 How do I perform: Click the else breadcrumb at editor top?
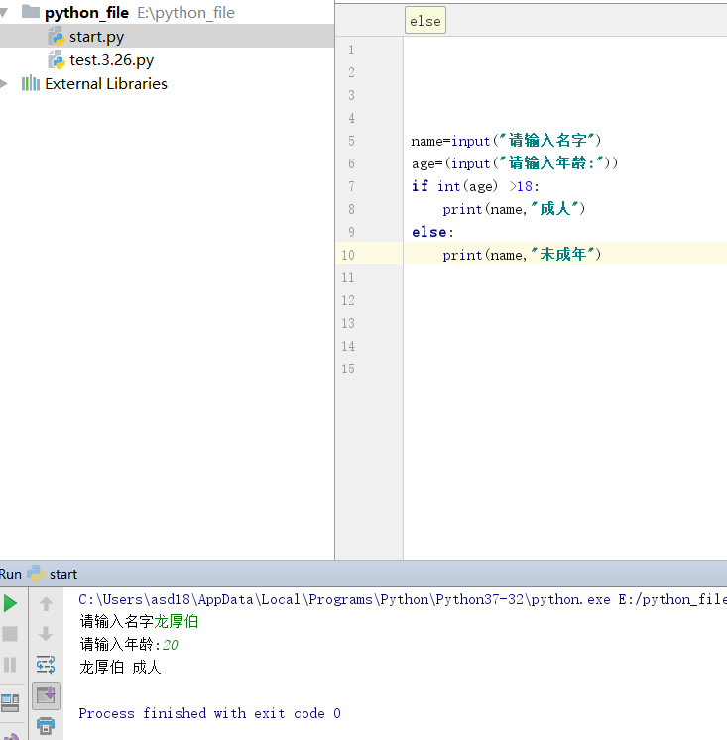point(425,21)
